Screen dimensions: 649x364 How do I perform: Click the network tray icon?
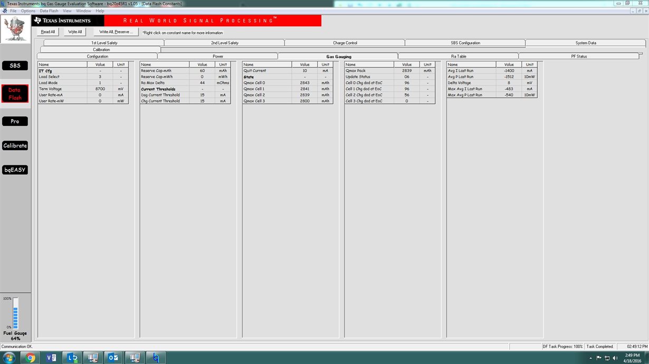607,358
